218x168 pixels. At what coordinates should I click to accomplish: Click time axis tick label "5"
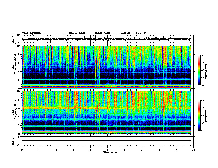(108, 150)
